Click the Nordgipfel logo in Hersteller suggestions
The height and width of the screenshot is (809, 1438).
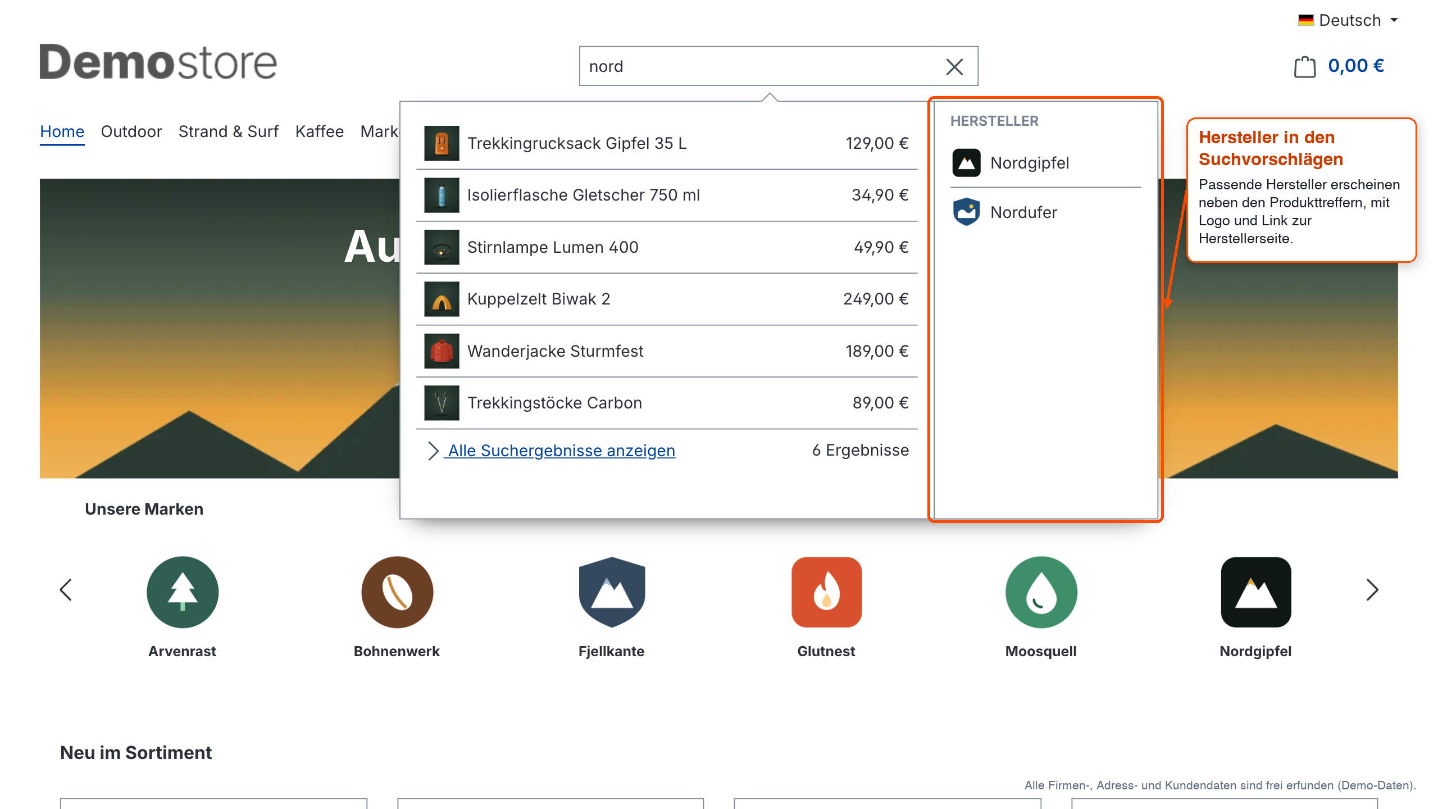(x=966, y=163)
